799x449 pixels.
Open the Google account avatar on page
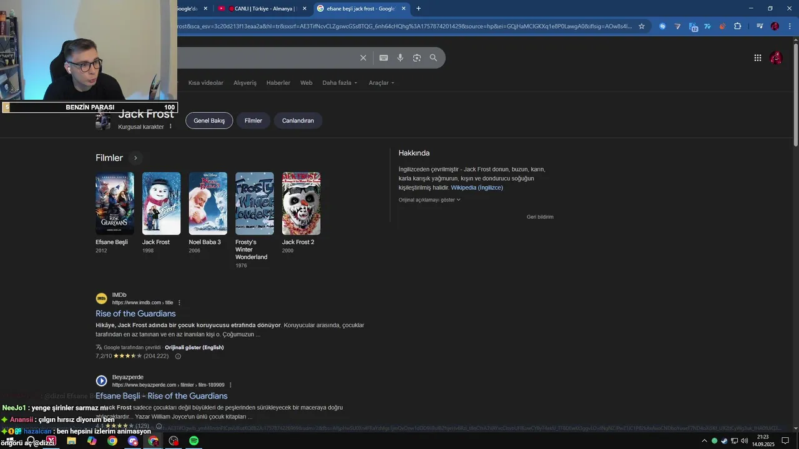click(x=776, y=58)
